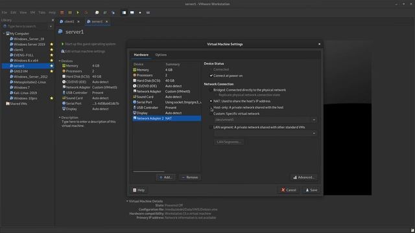Toggle the Show Library sidebar icon

click(x=124, y=12)
